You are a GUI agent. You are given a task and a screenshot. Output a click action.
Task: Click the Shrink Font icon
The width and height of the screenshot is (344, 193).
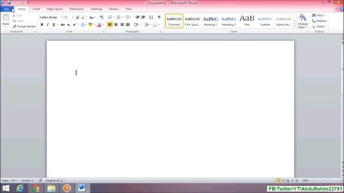[83, 17]
